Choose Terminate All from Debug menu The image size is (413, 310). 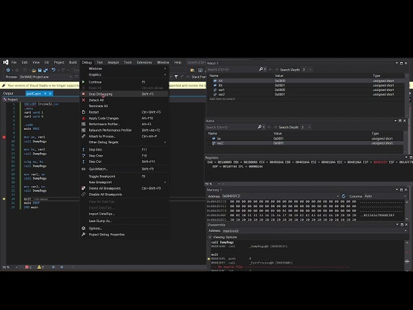pyautogui.click(x=124, y=106)
